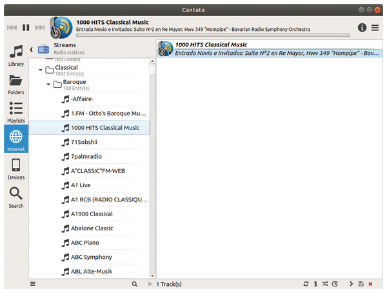The width and height of the screenshot is (387, 293).
Task: Click the note icon beside A1 Live
Action: (65, 185)
